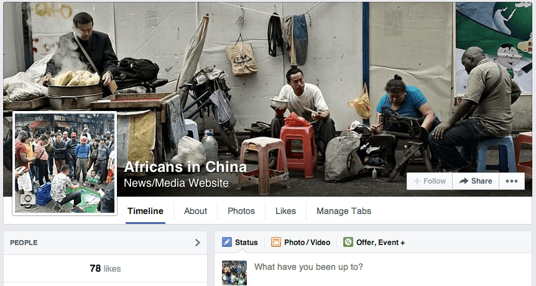Click the Photo / Video picture icon
The width and height of the screenshot is (536, 286).
tap(276, 243)
